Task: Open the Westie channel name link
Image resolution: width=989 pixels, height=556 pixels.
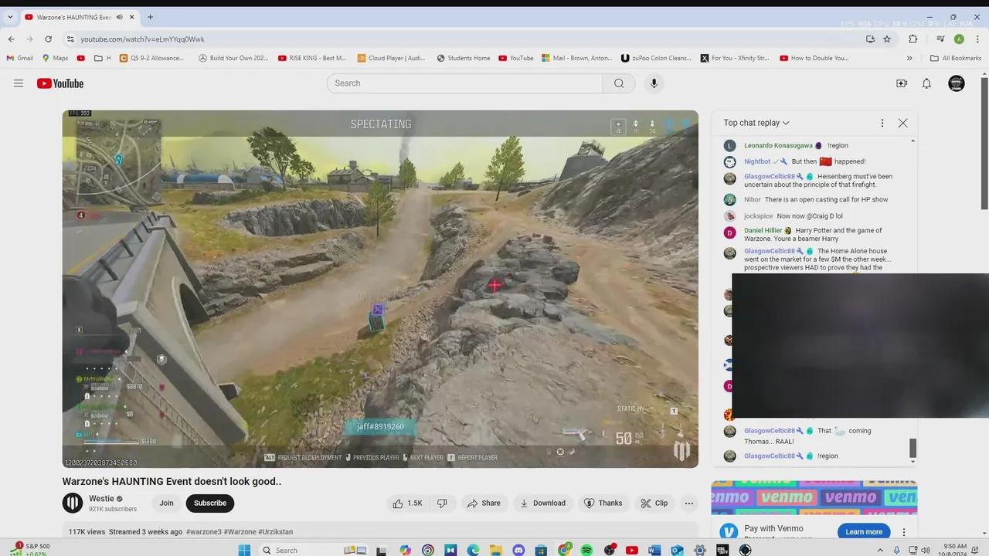Action: pos(101,499)
